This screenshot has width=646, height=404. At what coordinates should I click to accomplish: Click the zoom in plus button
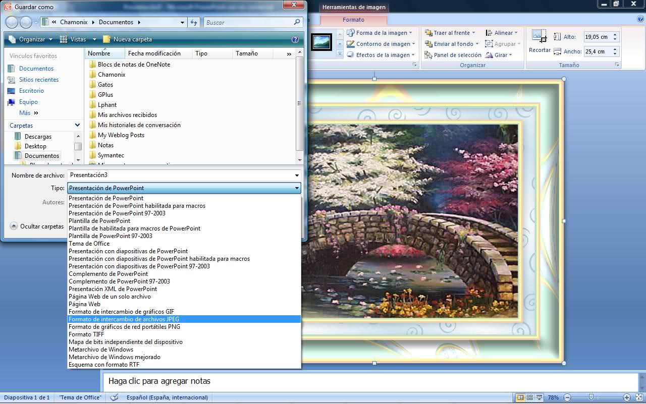626,397
